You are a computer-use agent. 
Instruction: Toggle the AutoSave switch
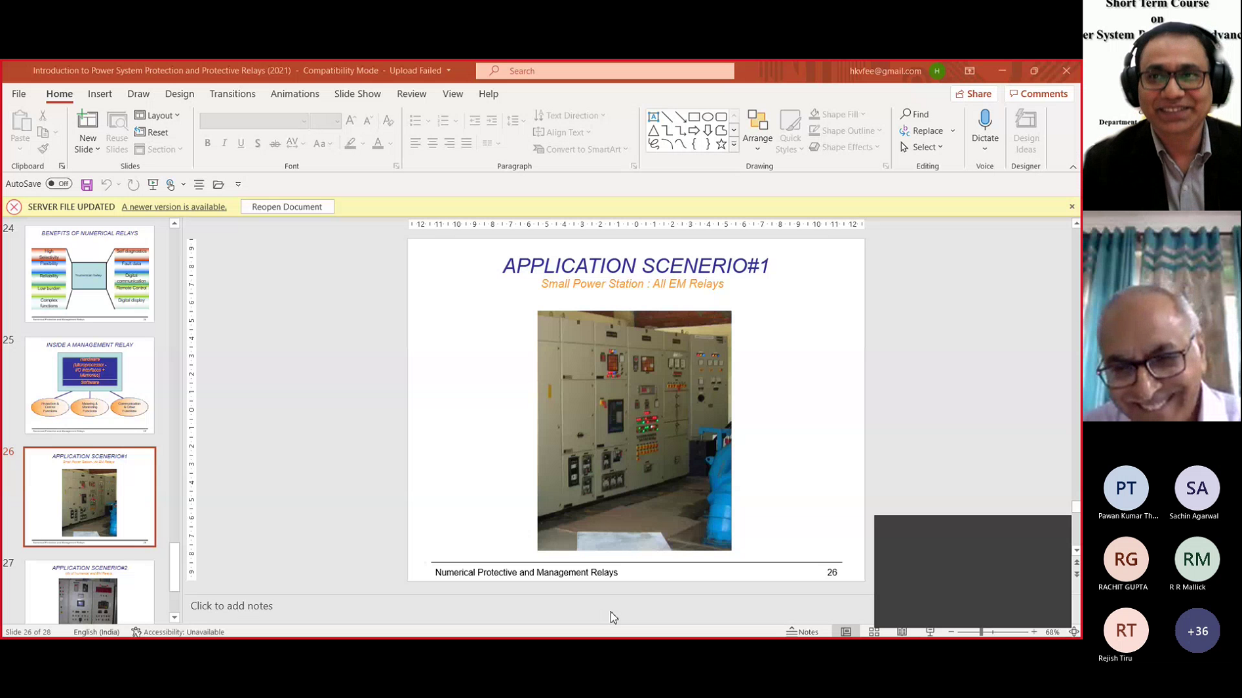pos(59,184)
